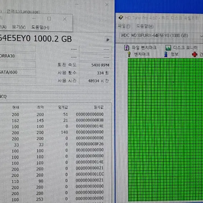203x203 pixels.
Task: Close the small overlapping window
Action: coord(64,19)
